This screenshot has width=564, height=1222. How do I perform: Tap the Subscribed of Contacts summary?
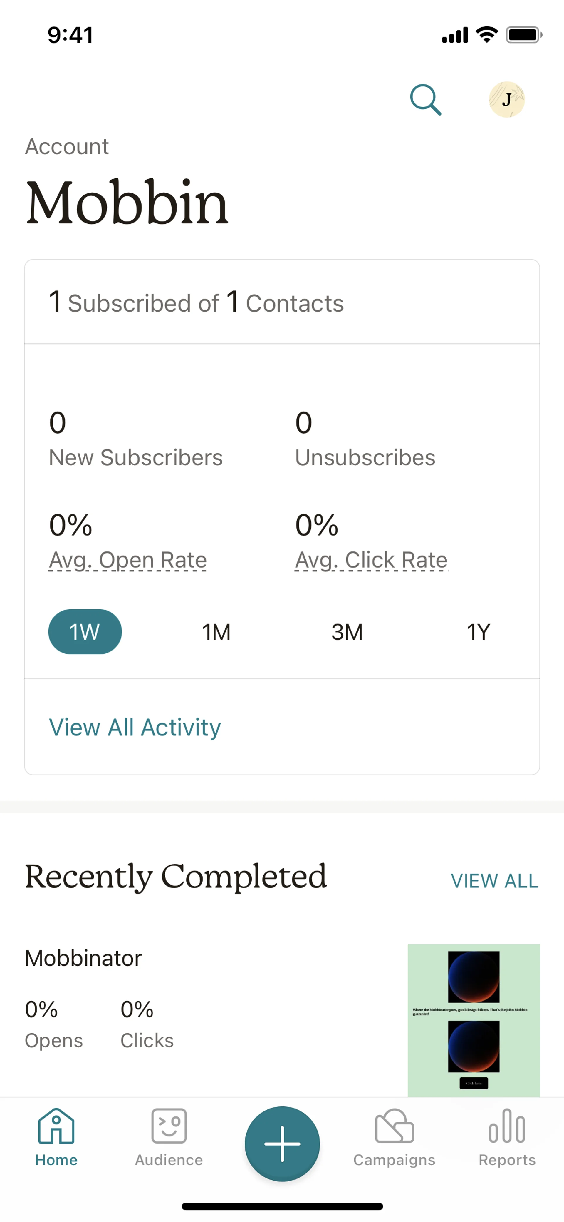[196, 303]
